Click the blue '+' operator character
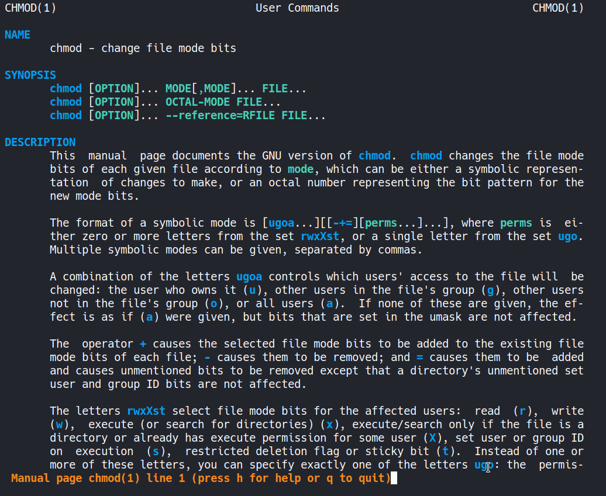The height and width of the screenshot is (496, 606). point(143,344)
